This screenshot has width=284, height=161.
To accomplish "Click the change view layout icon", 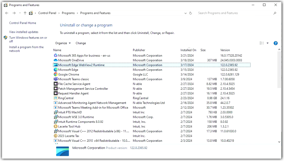I will (x=262, y=43).
